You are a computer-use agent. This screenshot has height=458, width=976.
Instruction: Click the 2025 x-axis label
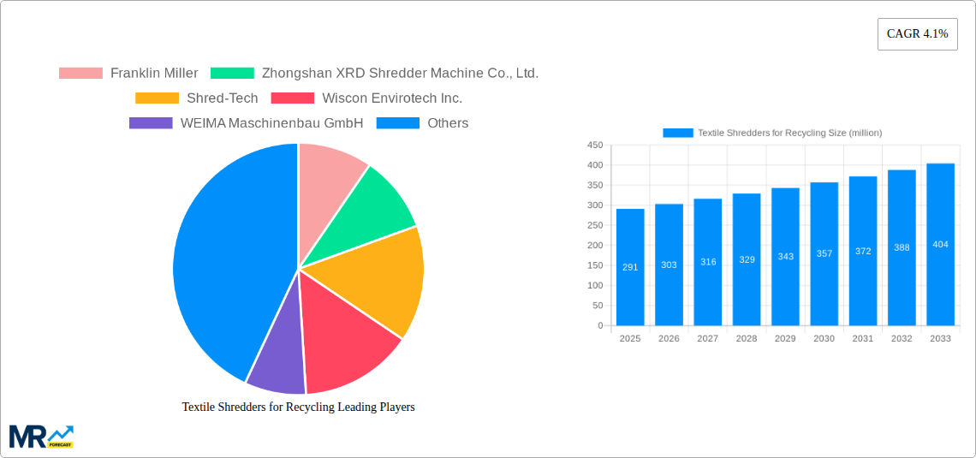(630, 338)
